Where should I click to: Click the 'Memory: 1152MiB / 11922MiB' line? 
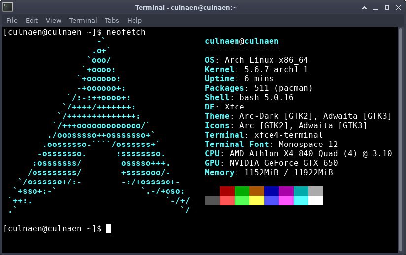coord(269,172)
